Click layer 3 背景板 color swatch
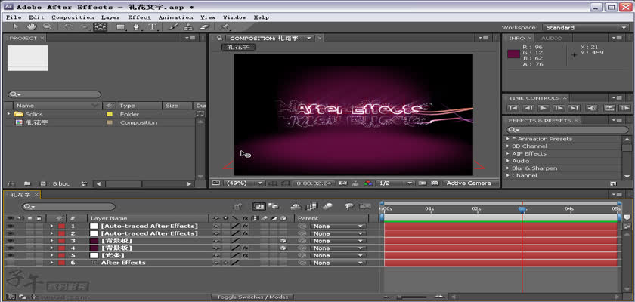635x302 pixels. (x=94, y=241)
